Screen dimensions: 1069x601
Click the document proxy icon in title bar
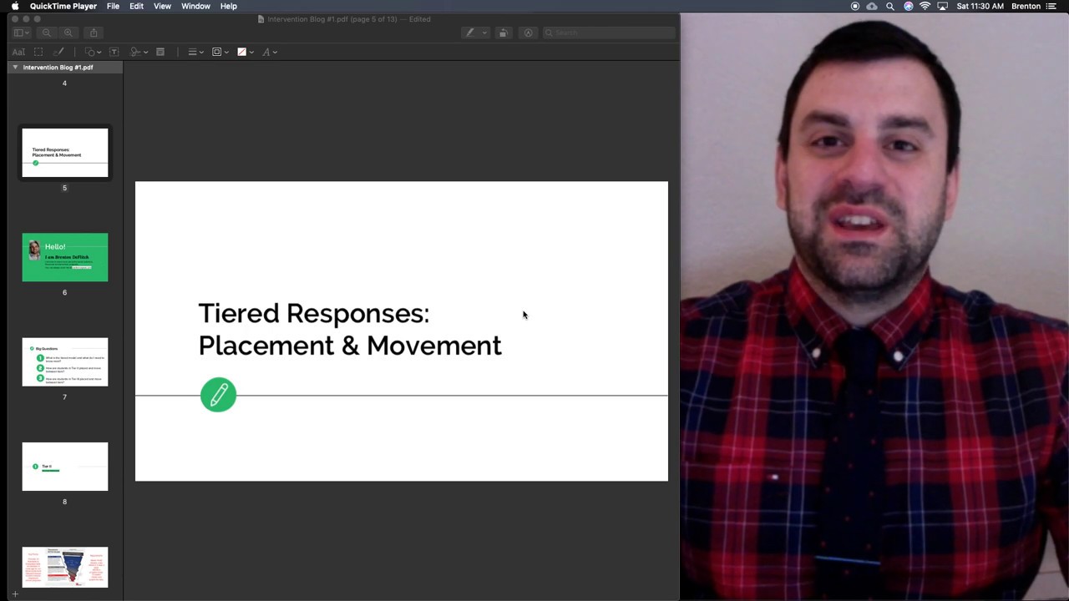click(x=261, y=19)
